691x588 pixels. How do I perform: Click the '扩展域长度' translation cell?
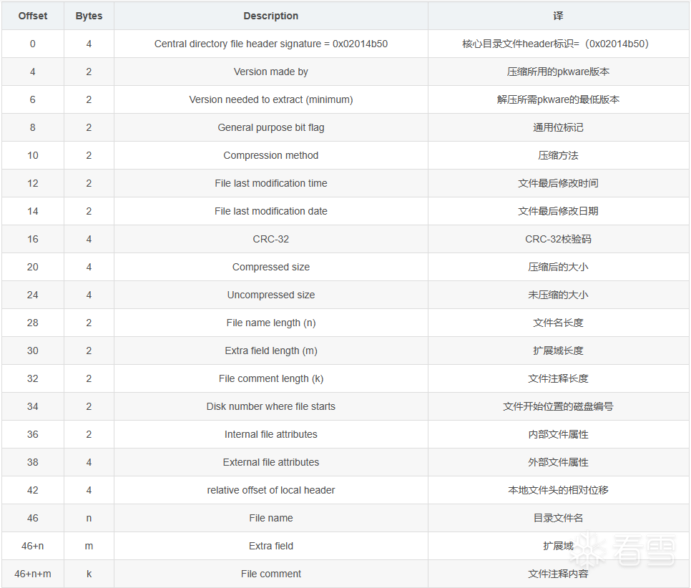[558, 351]
